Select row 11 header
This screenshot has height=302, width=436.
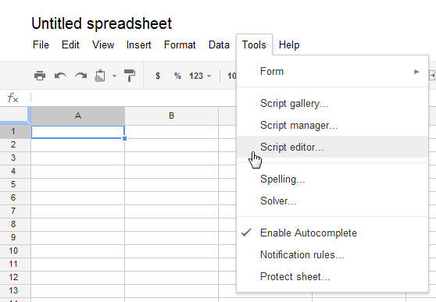[15, 264]
